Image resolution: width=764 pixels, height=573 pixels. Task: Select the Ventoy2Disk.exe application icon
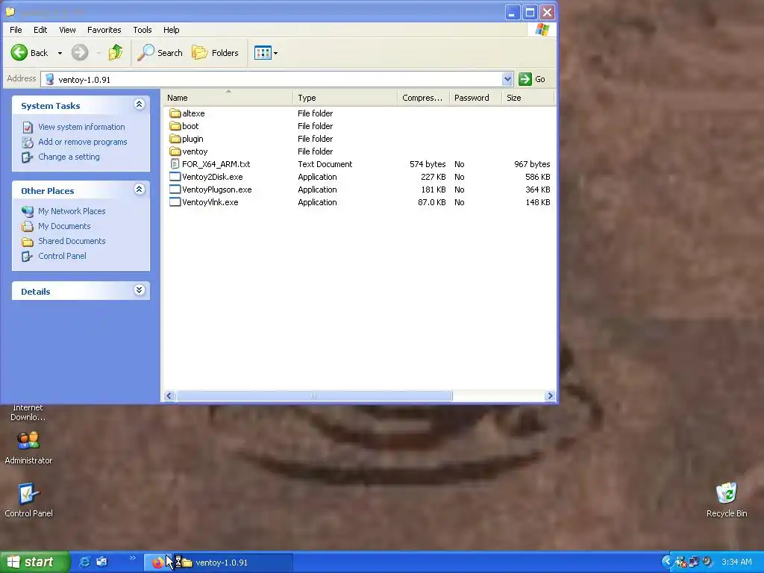(175, 176)
